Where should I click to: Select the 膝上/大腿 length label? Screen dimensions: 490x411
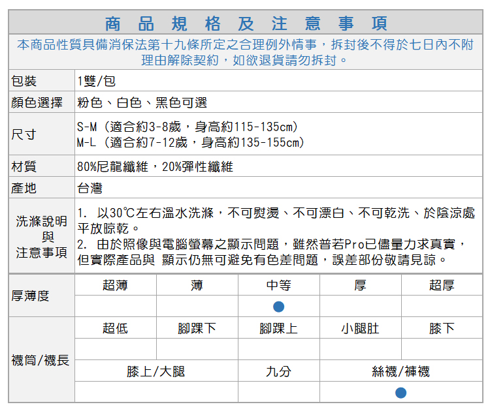(156, 371)
